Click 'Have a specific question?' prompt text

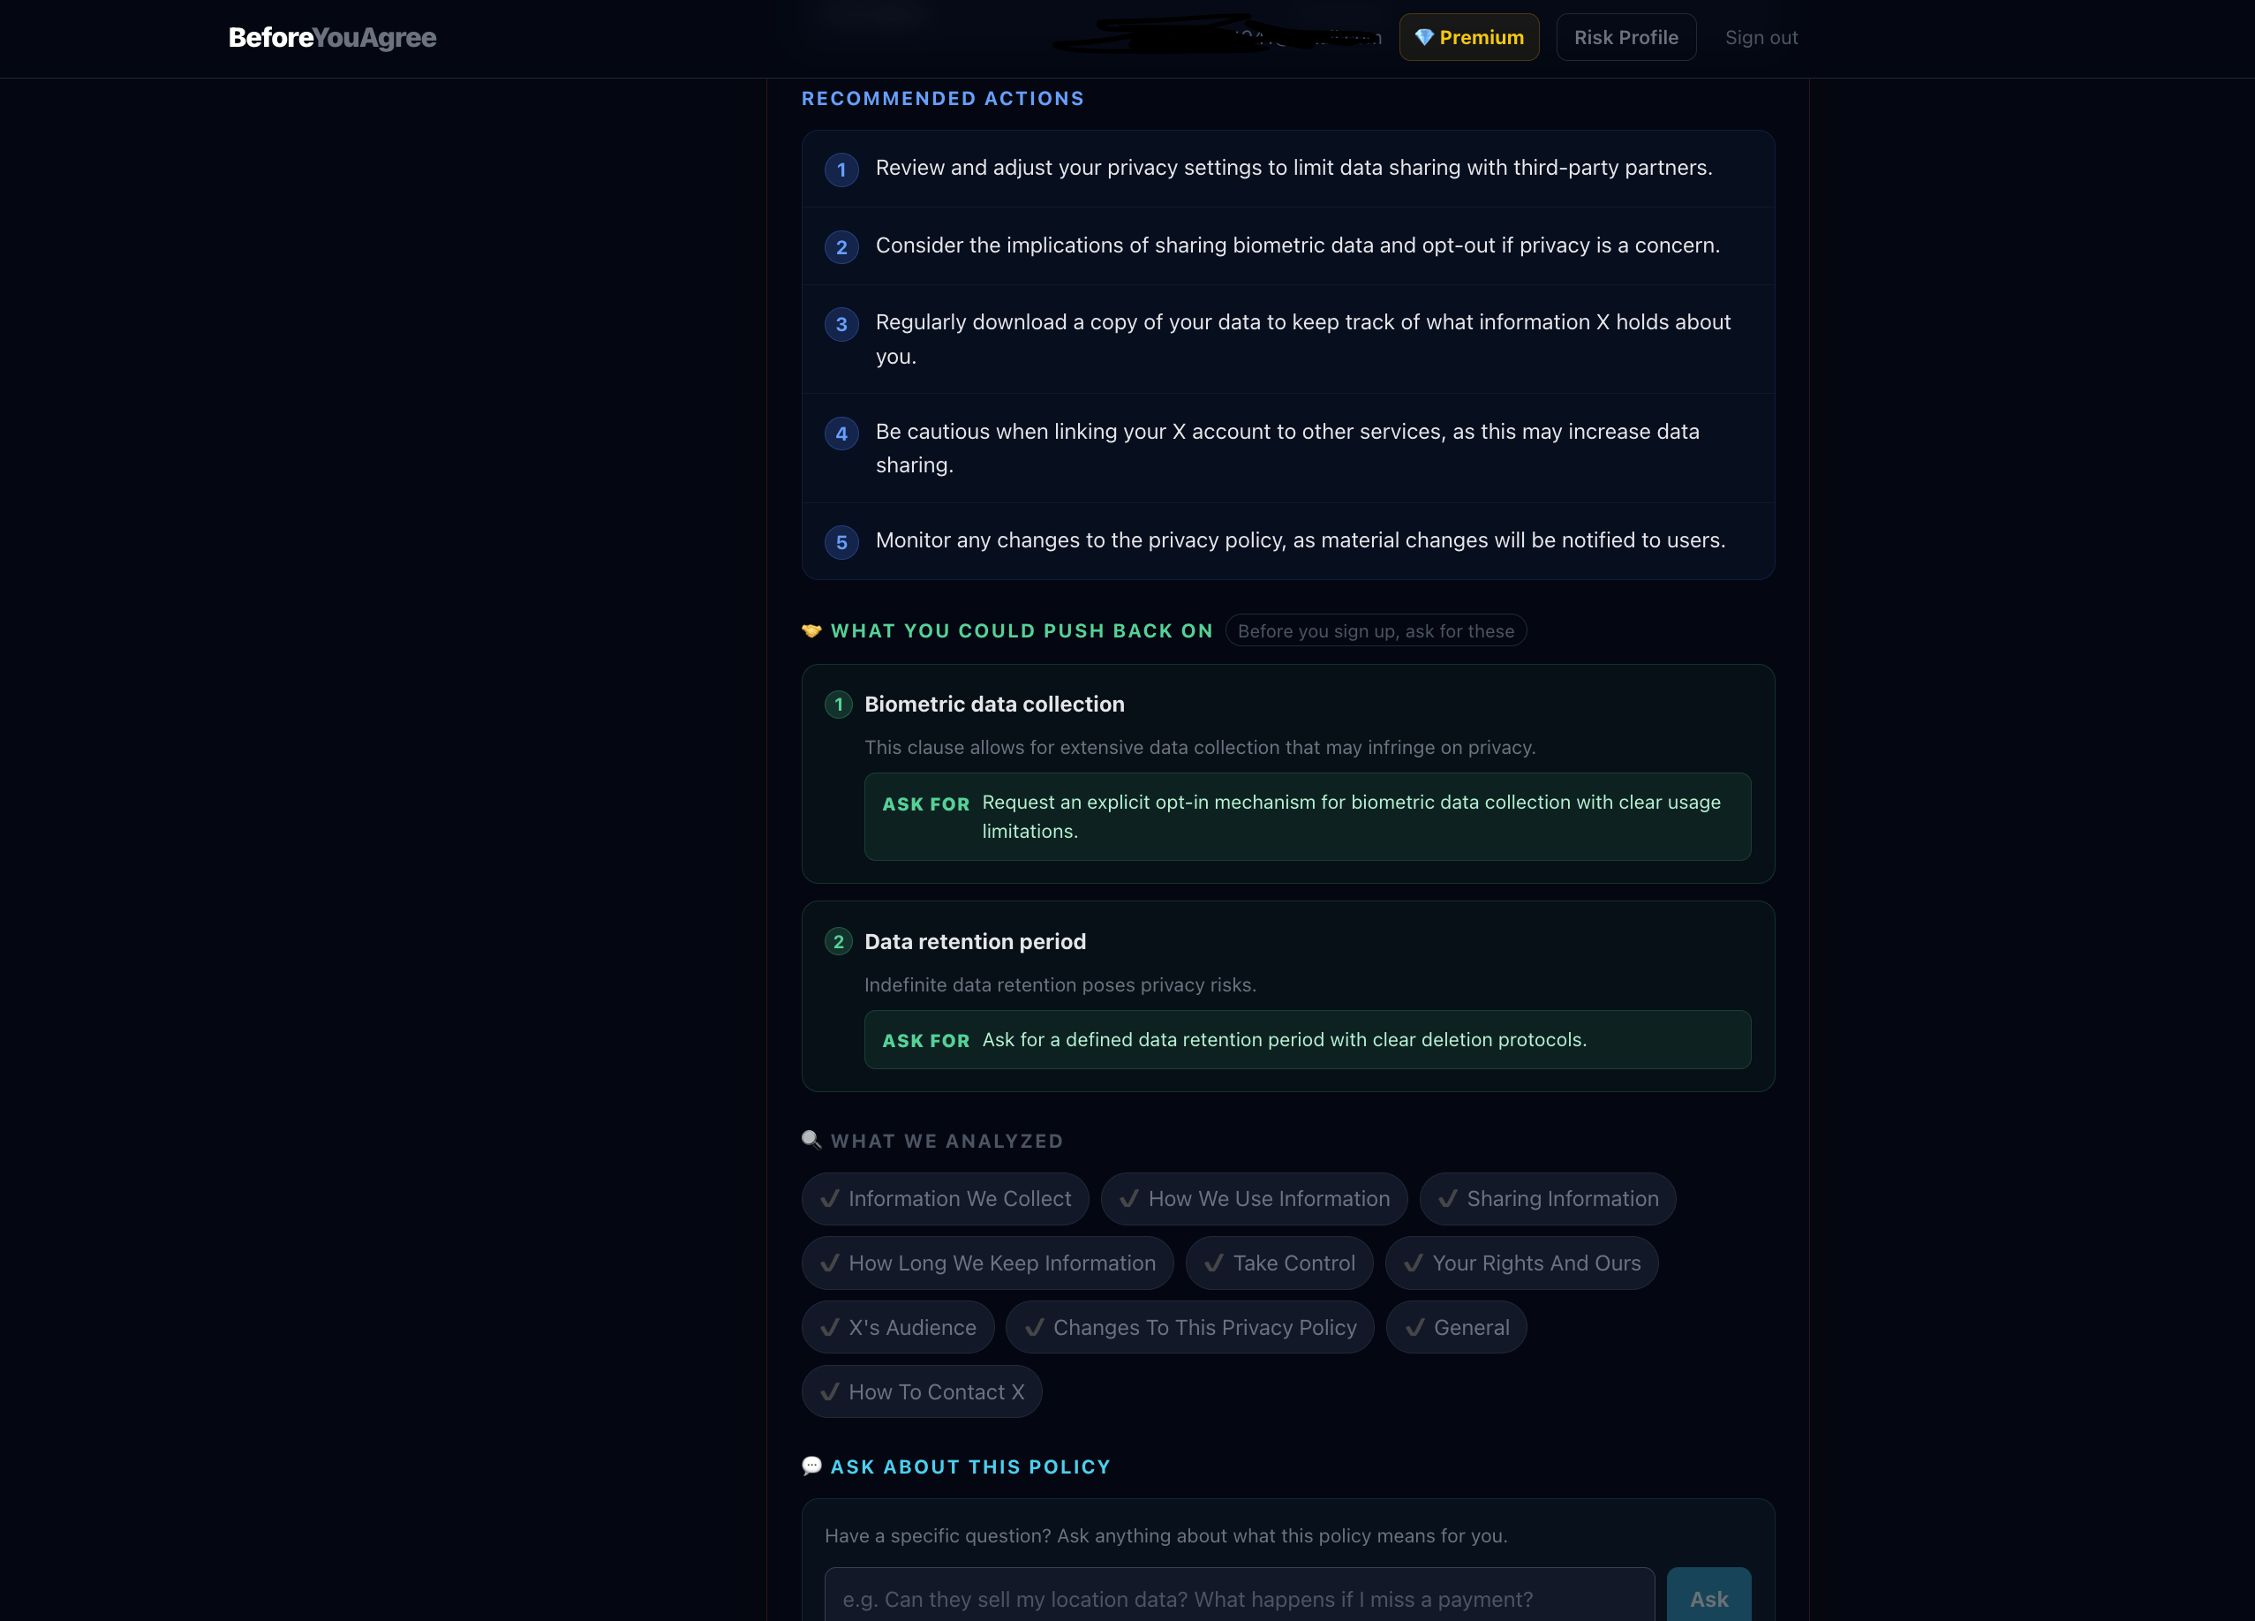tap(1165, 1535)
